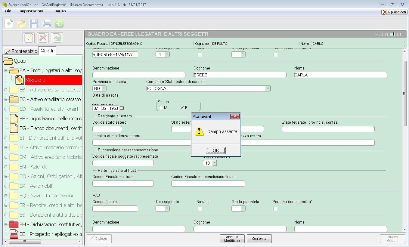
Task: Click the form's vertical scrollbar thumb
Action: 404,93
